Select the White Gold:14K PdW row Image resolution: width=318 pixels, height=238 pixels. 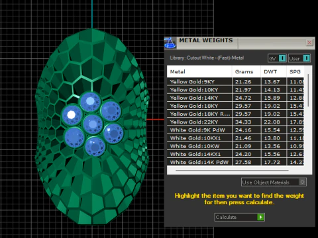coord(235,162)
